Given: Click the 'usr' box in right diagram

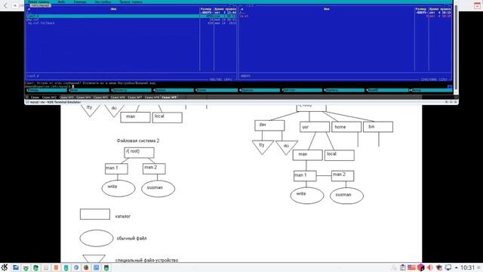Looking at the screenshot, I should (315, 127).
